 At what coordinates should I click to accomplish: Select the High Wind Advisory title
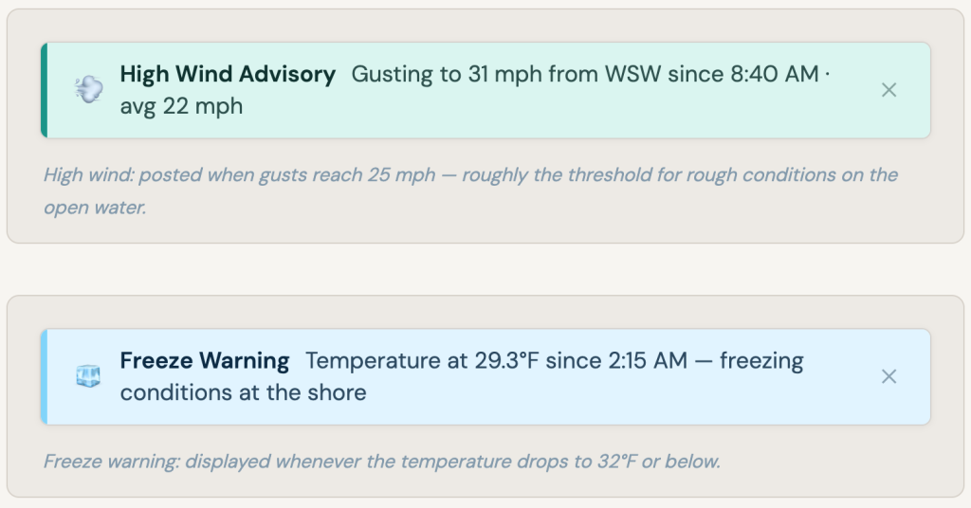[x=228, y=74]
